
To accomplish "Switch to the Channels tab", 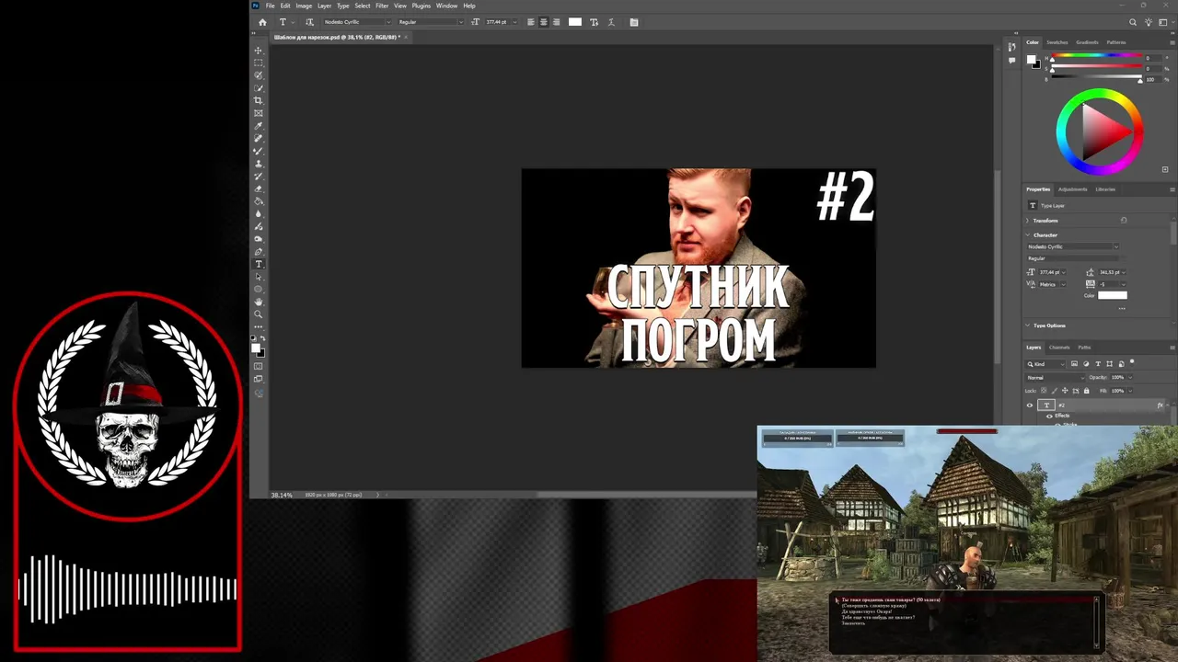I will click(1060, 348).
